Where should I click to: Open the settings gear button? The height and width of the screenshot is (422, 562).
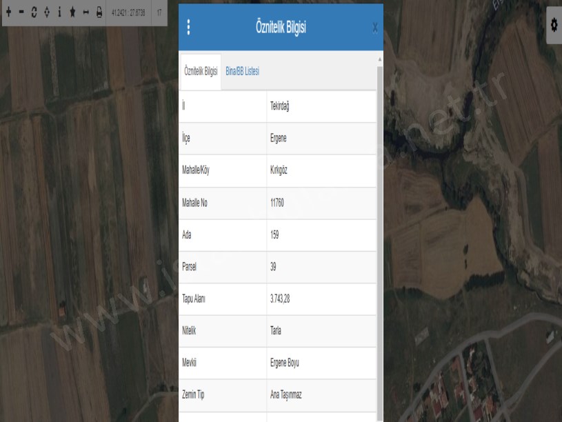[553, 24]
